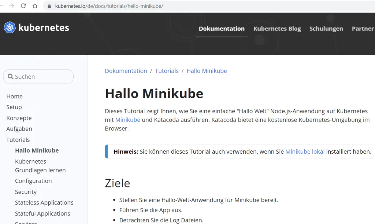Screen dimensions: 375x224
Task: Click the Ziele section heading
Action: (118, 183)
